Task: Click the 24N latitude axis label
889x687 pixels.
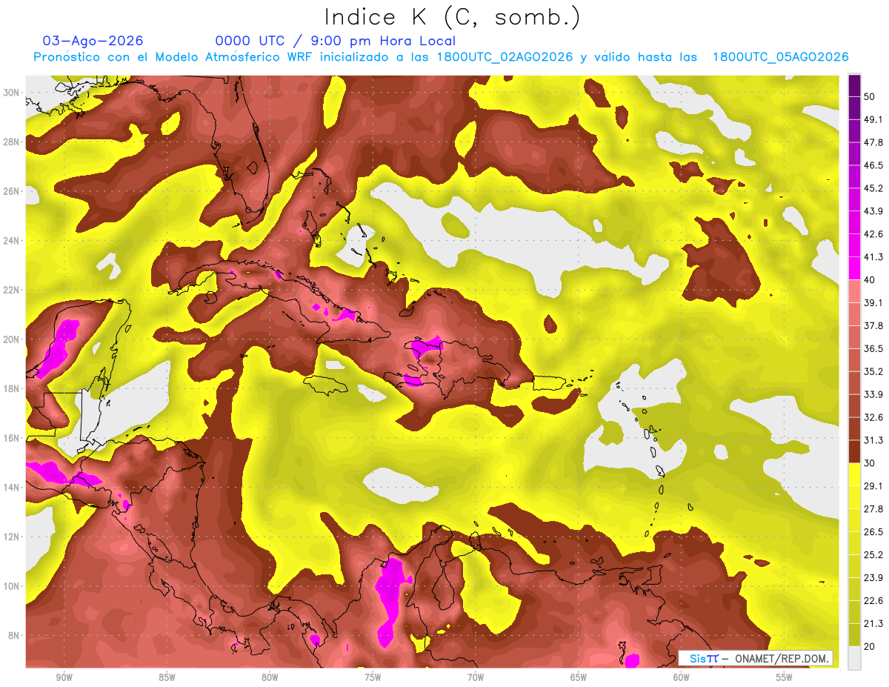Action: click(12, 241)
